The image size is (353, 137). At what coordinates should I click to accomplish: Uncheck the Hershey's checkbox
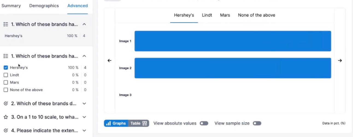point(6,68)
